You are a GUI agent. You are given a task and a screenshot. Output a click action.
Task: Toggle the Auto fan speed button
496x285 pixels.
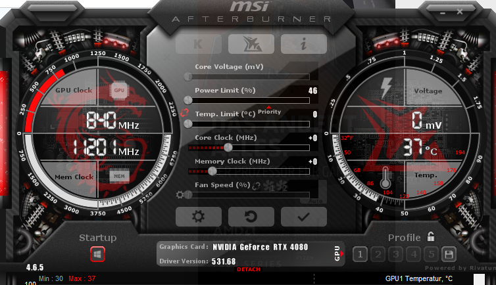[315, 201]
